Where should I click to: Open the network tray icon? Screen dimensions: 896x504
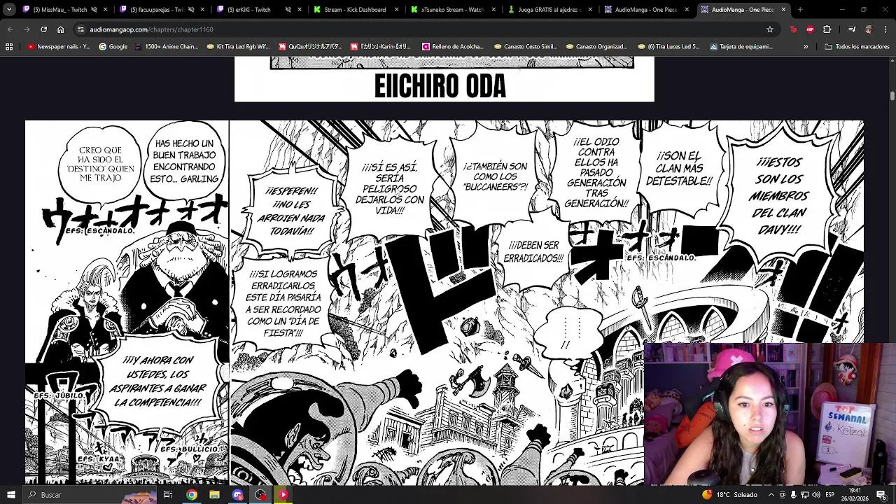[x=805, y=495]
